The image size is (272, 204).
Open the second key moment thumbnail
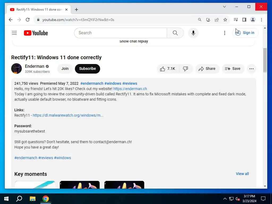(80, 185)
